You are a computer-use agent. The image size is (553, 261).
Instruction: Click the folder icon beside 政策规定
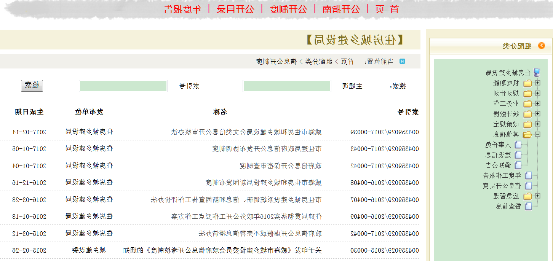527,124
